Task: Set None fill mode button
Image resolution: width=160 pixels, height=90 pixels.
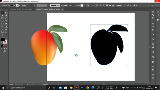Action: click(x=6, y=45)
